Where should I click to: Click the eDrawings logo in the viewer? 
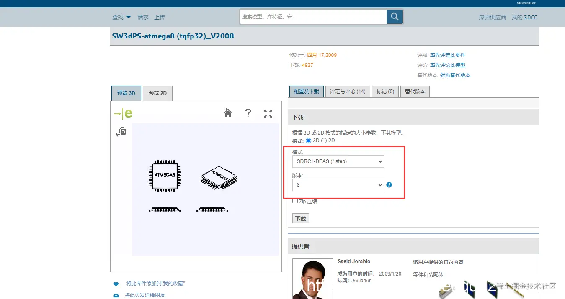123,113
